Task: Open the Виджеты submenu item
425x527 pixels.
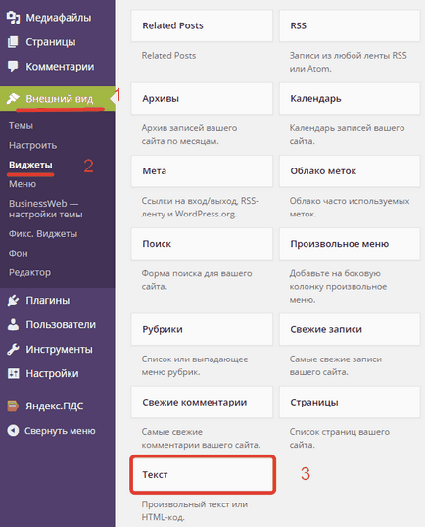Action: [30, 165]
